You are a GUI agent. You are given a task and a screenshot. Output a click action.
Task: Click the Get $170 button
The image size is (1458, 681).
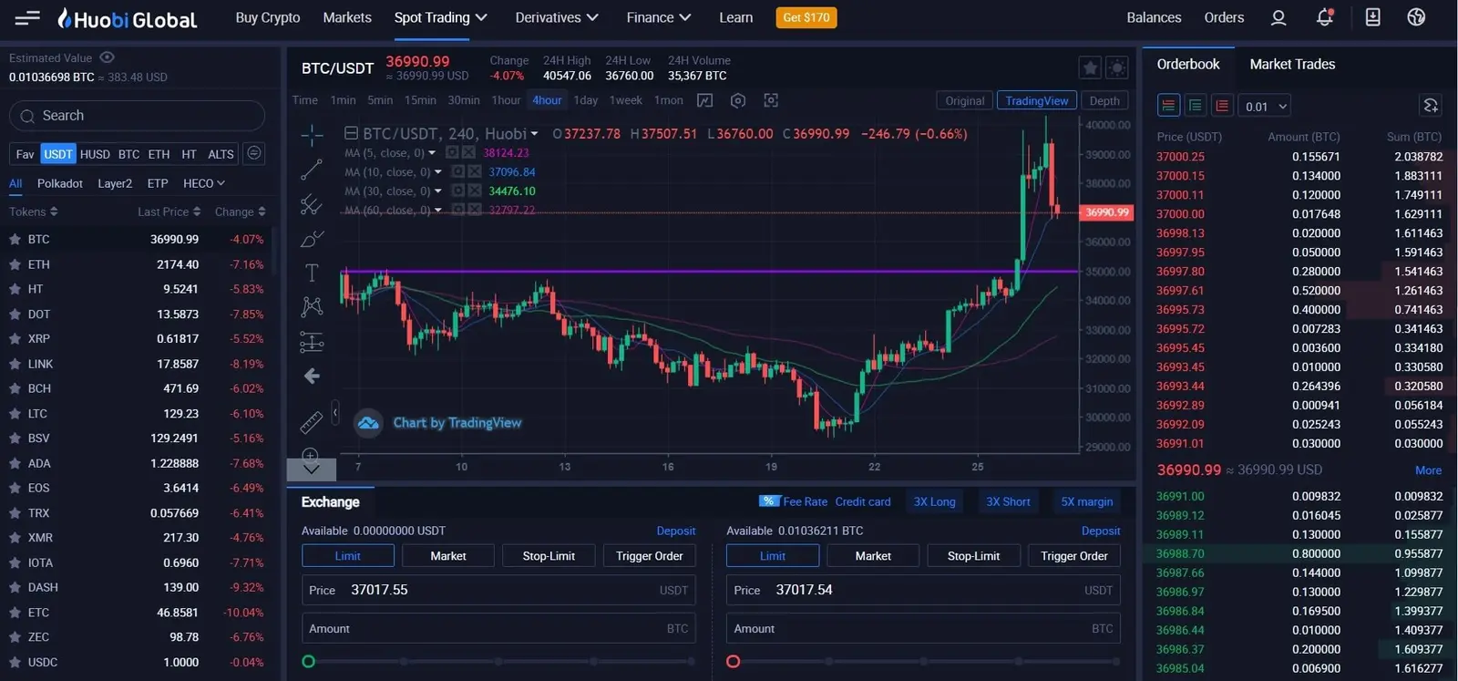pyautogui.click(x=806, y=17)
